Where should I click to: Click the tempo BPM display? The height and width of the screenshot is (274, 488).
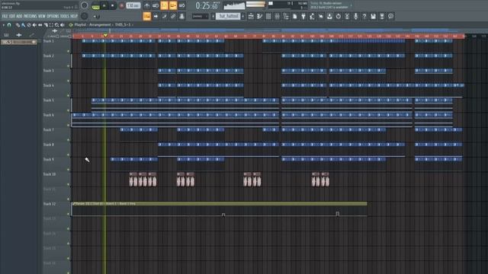[133, 5]
